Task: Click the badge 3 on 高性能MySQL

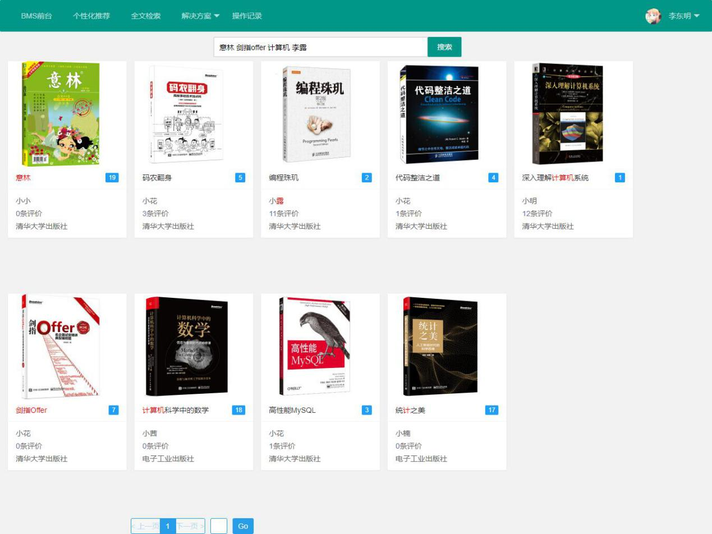Action: pos(367,410)
